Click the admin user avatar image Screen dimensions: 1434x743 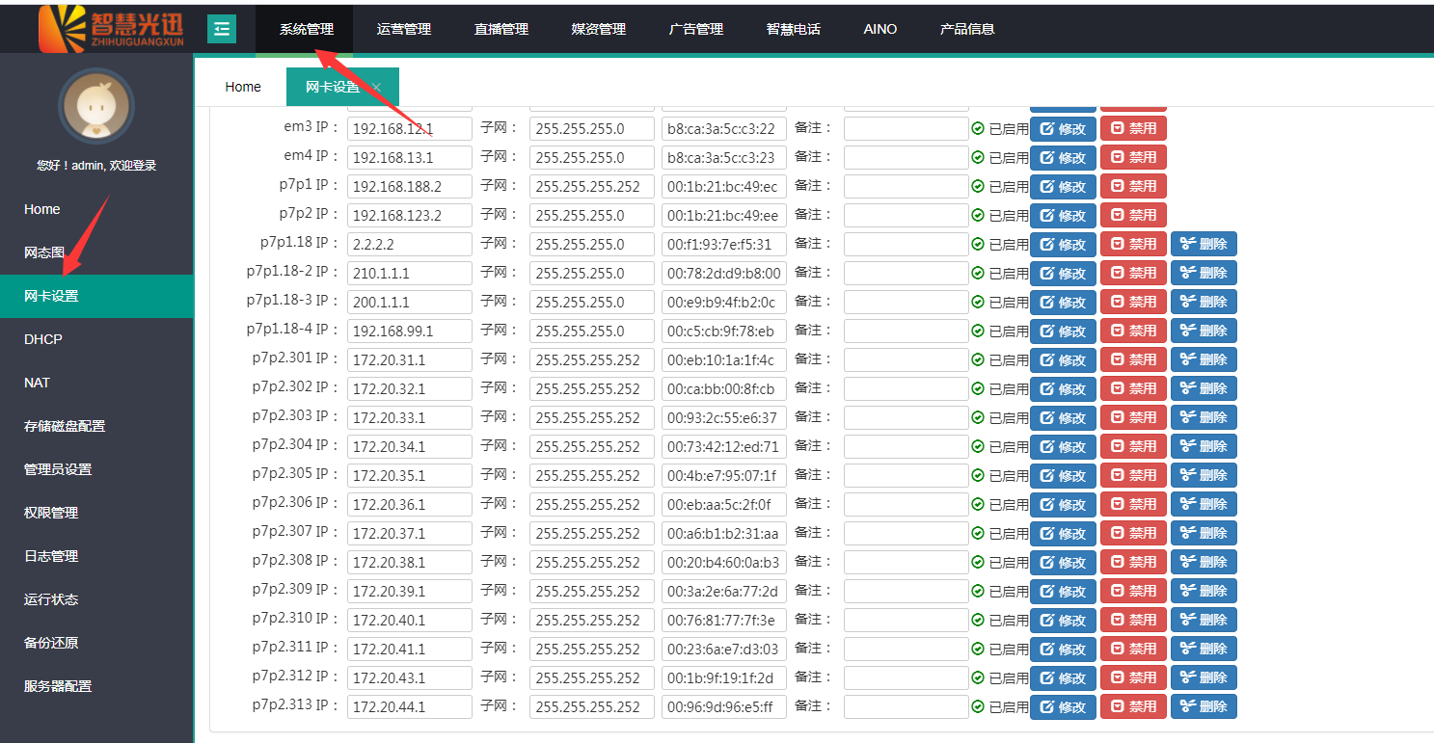coord(96,106)
